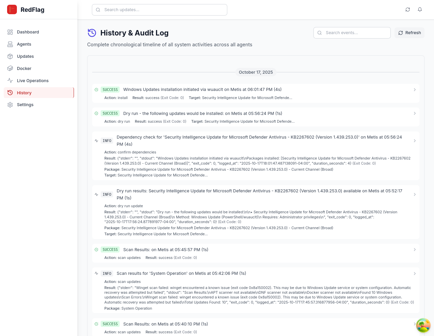434x336 pixels.
Task: Click the green check icon on Scan Results entry
Action: pyautogui.click(x=96, y=249)
